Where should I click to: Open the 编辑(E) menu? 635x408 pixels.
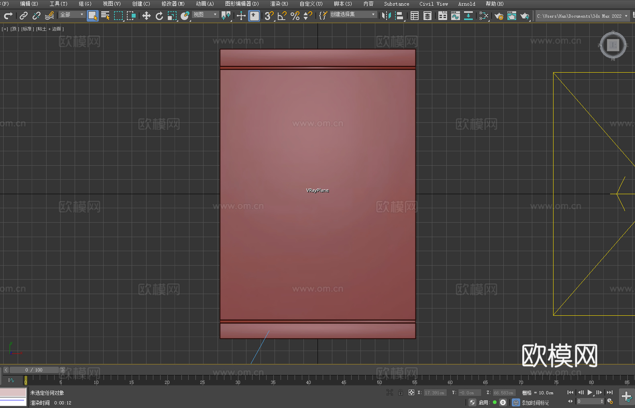click(x=29, y=4)
